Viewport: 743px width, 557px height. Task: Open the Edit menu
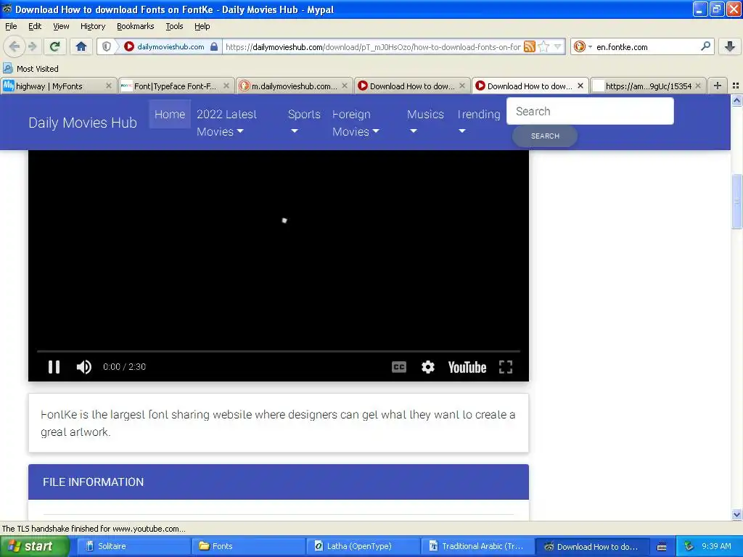(35, 26)
